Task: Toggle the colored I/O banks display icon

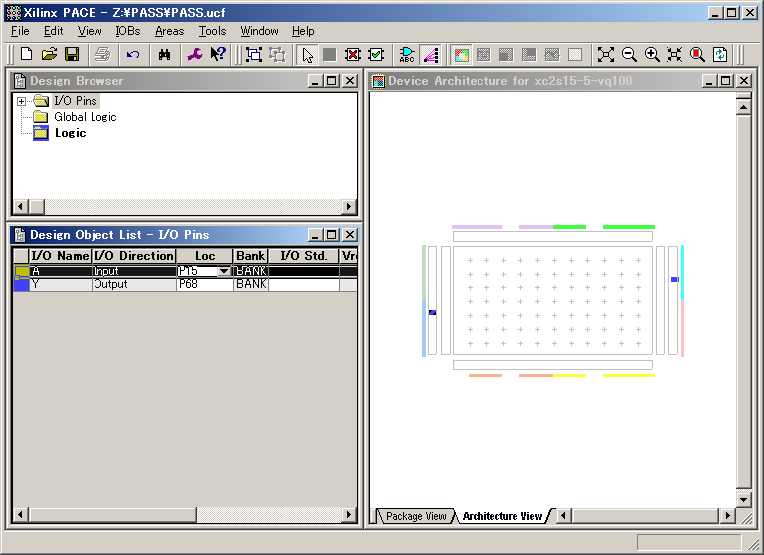Action: (461, 54)
